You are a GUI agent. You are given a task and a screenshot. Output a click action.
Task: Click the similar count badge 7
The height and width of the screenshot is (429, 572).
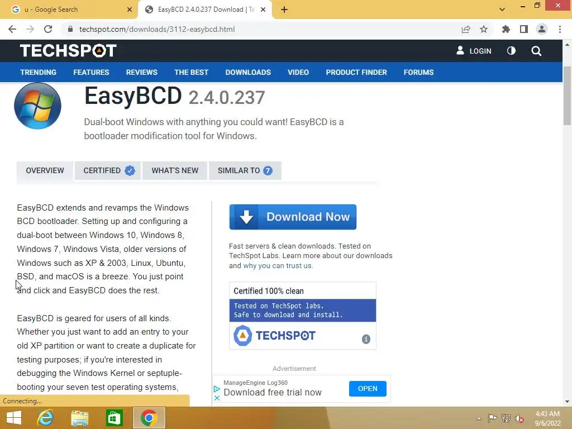point(268,170)
